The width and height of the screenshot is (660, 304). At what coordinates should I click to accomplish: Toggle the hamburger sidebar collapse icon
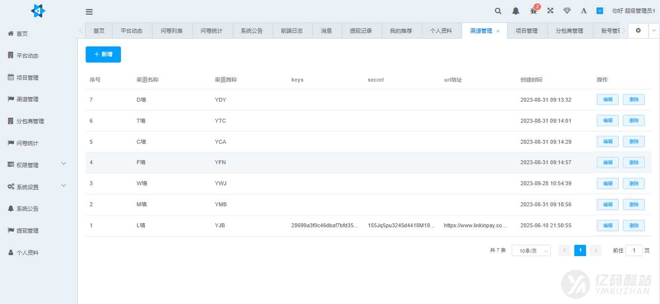click(x=89, y=12)
